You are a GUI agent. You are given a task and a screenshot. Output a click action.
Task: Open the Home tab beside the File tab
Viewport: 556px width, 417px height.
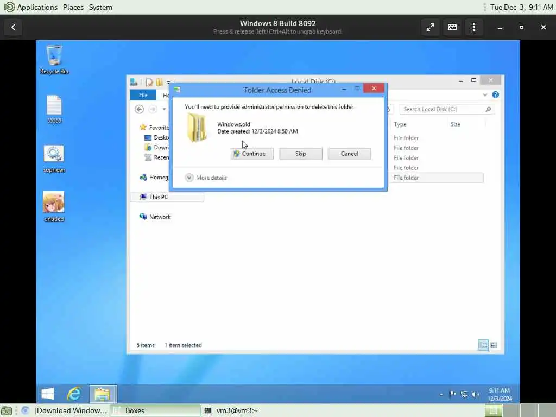(165, 95)
